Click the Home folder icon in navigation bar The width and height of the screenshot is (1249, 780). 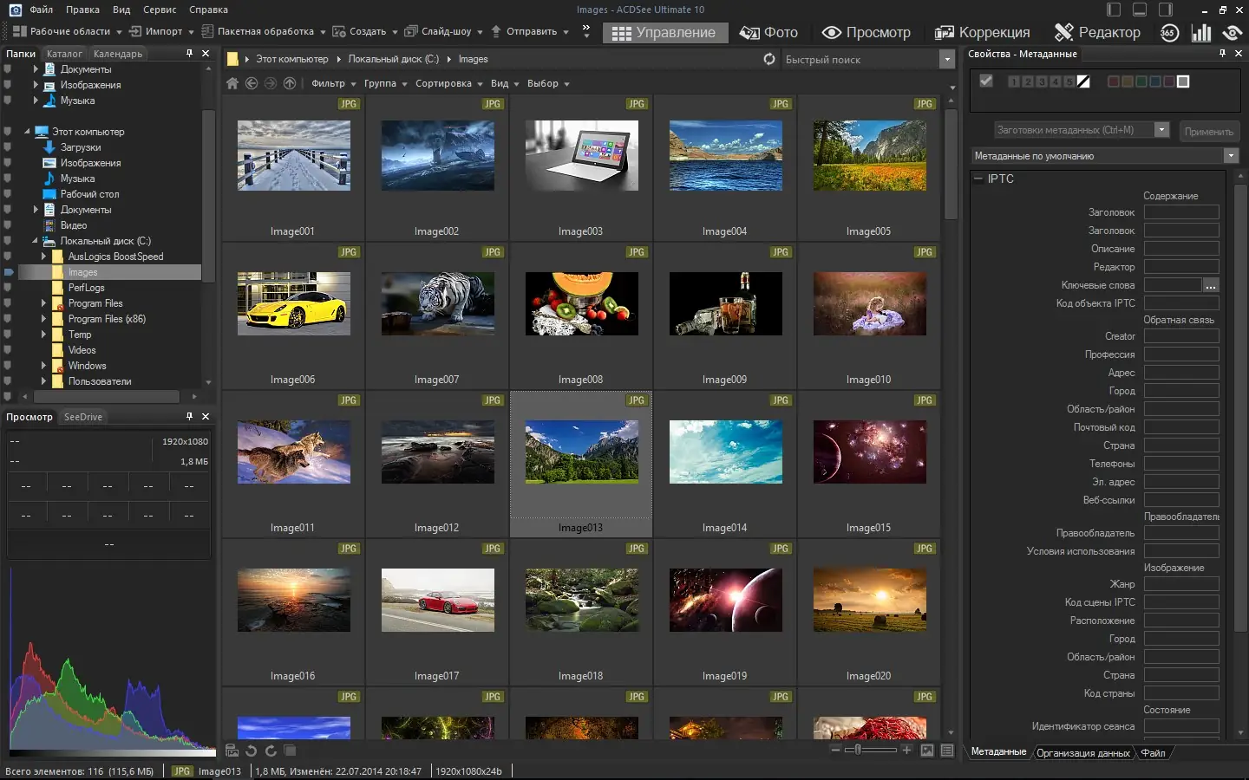coord(232,83)
